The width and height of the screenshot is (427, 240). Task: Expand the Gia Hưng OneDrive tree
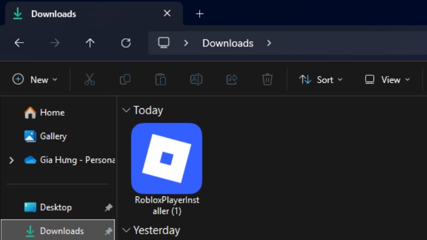11,160
